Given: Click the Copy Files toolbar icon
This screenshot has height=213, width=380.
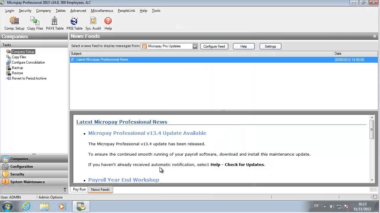Looking at the screenshot, I should (35, 23).
